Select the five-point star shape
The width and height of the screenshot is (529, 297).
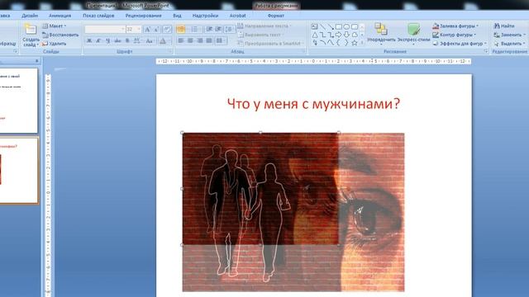click(355, 43)
